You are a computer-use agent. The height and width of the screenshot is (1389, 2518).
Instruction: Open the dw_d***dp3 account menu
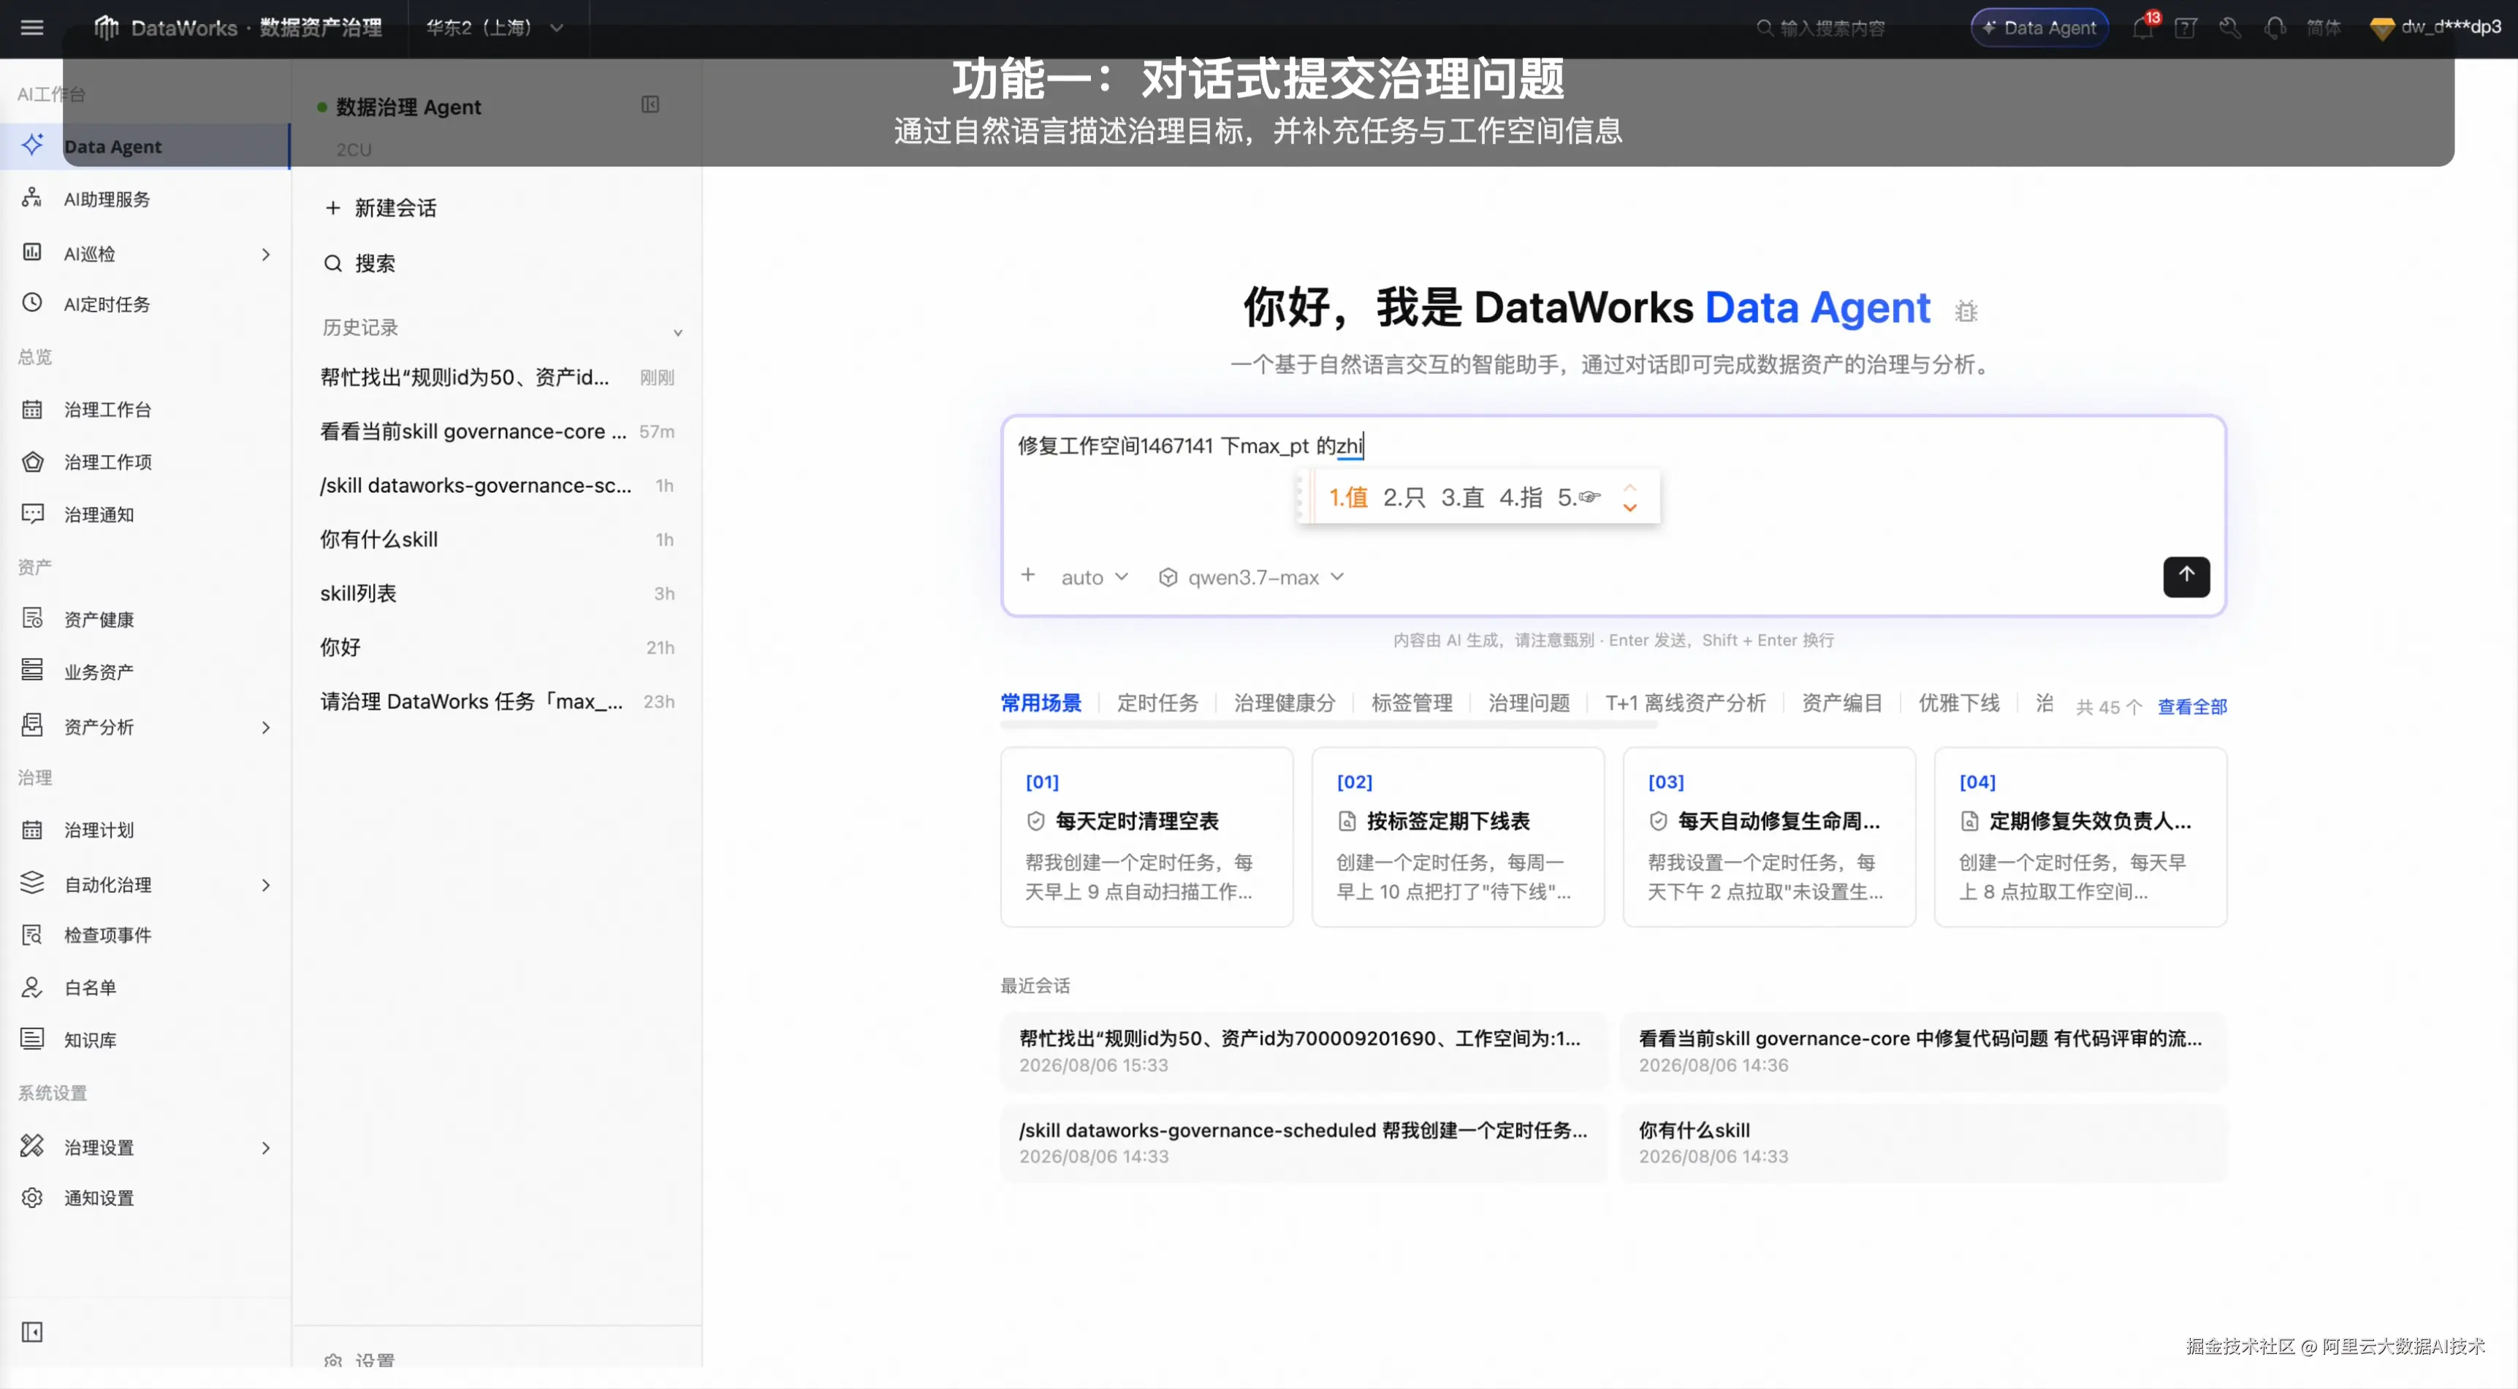(2437, 27)
